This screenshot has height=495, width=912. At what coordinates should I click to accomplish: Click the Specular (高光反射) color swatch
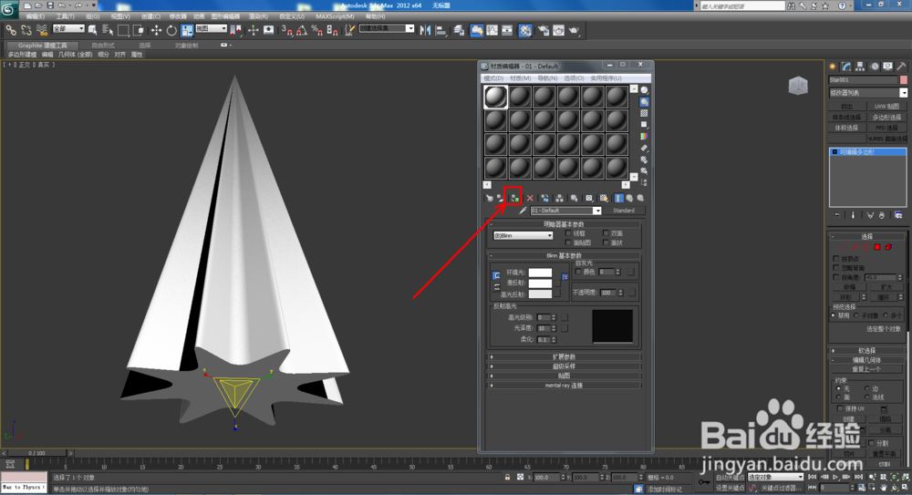pyautogui.click(x=540, y=294)
